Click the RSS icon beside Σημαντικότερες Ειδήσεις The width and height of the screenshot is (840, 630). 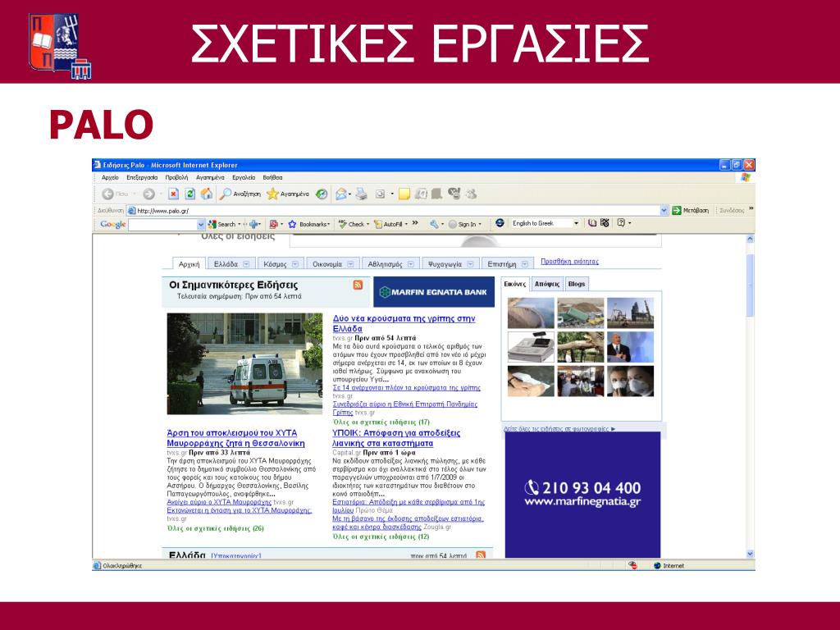pos(358,285)
